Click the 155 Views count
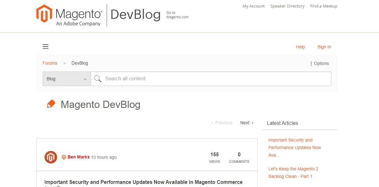This screenshot has width=379, height=187. 215,158
